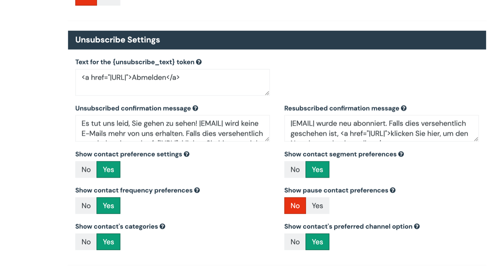Show tooltip for contact segment preferences
Screen dimensions: 491x268
[401, 154]
